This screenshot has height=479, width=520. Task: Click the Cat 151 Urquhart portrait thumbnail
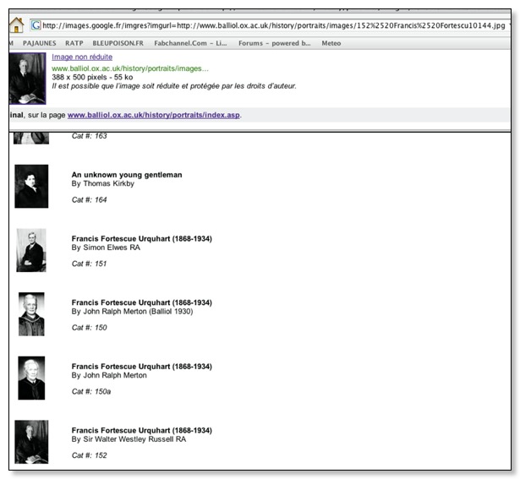[31, 250]
